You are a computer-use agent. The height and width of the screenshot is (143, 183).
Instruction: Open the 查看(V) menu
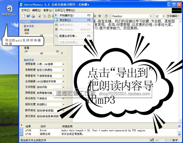click(48, 10)
